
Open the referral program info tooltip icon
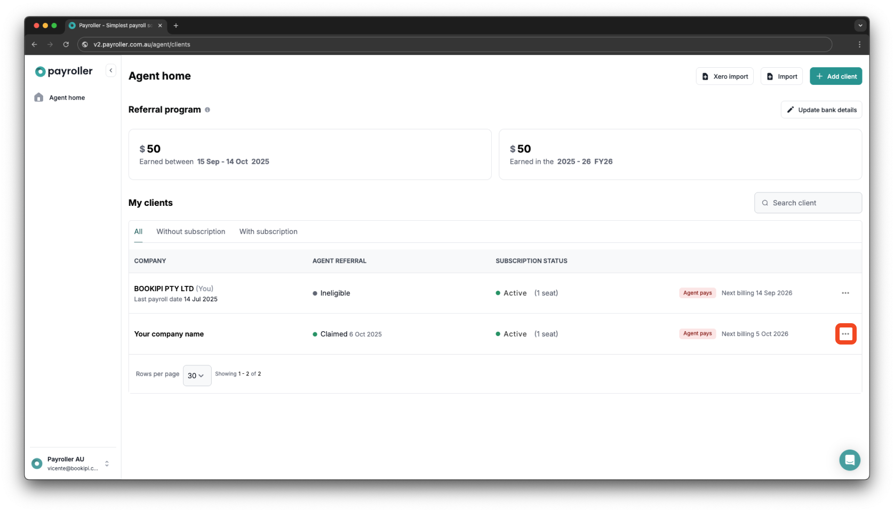tap(207, 109)
